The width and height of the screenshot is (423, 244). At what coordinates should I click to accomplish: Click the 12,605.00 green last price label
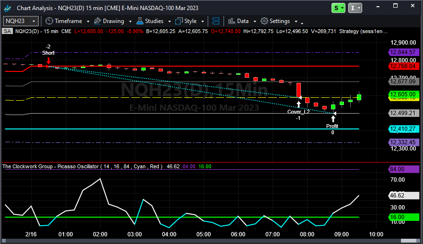(x=403, y=94)
